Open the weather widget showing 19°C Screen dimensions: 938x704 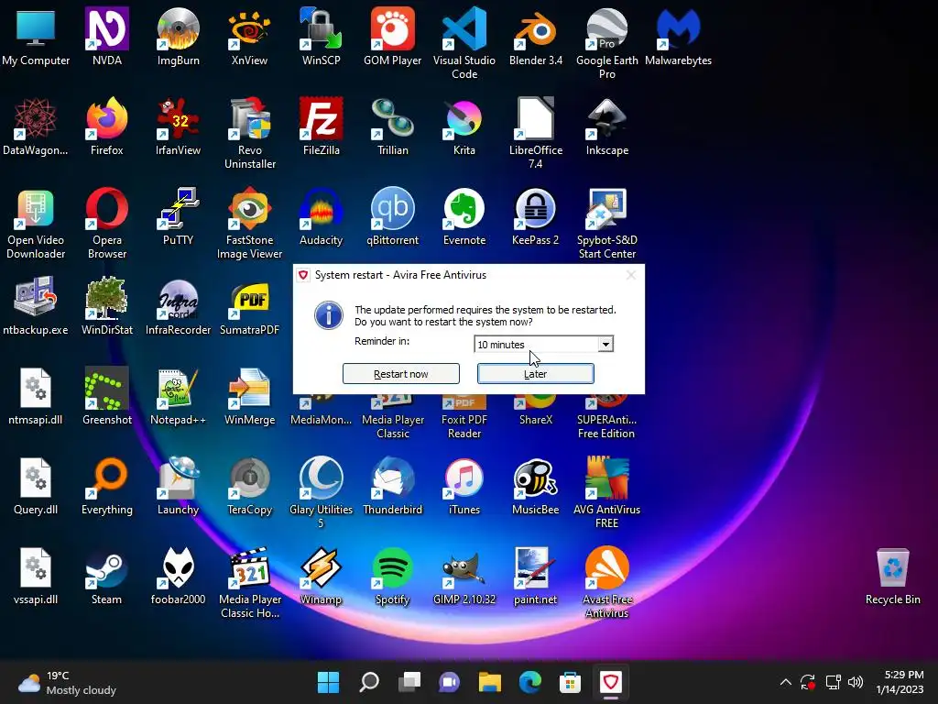click(x=67, y=682)
